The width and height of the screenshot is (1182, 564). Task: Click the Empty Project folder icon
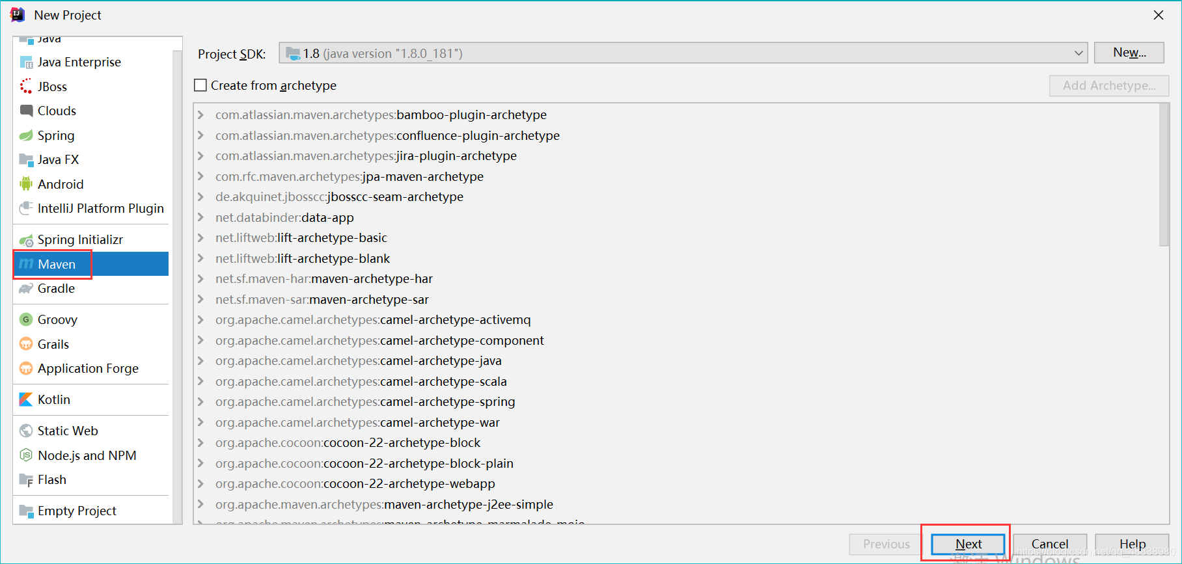click(x=26, y=511)
